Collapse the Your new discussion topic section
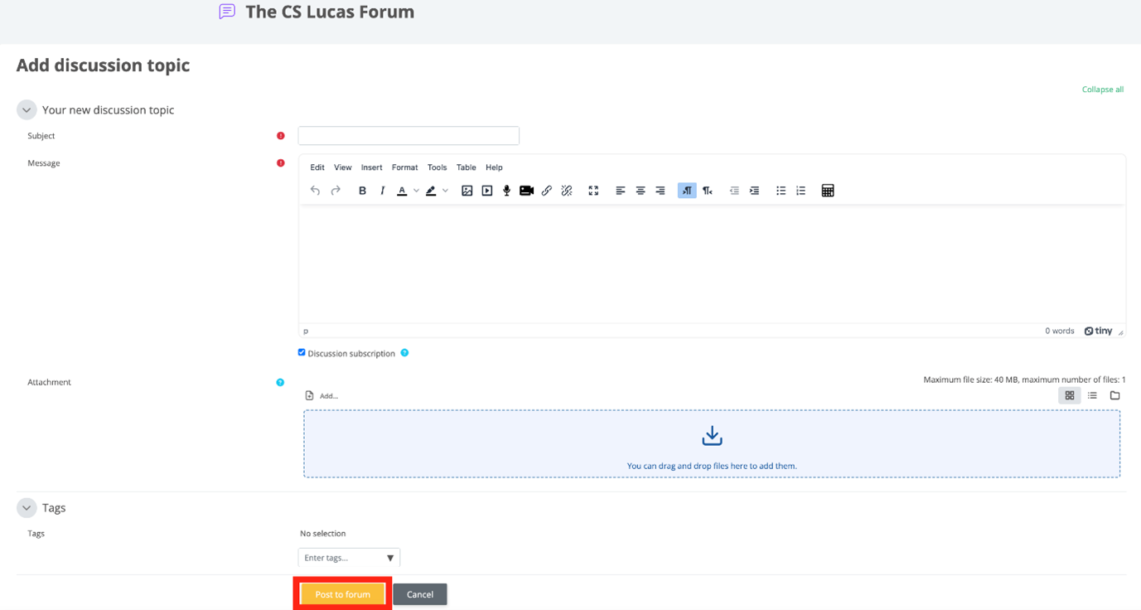1141x610 pixels. (x=27, y=109)
